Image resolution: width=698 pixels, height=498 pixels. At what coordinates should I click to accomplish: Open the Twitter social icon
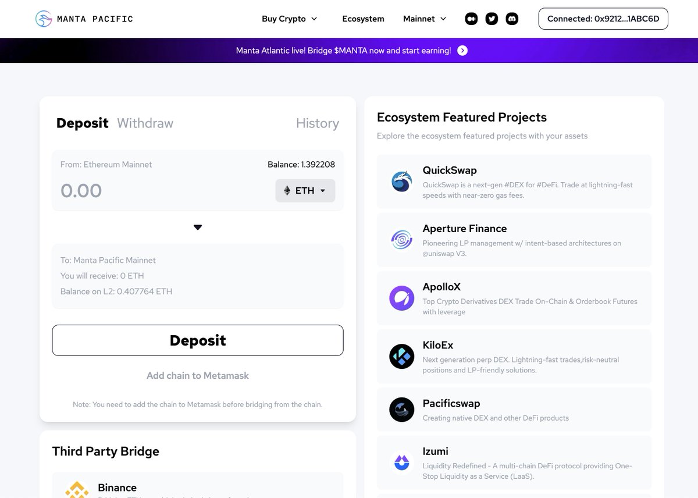[x=492, y=19]
